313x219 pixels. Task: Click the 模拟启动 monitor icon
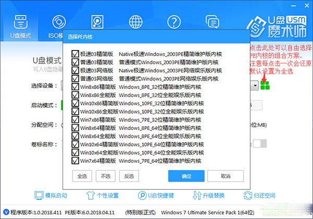coord(39,195)
